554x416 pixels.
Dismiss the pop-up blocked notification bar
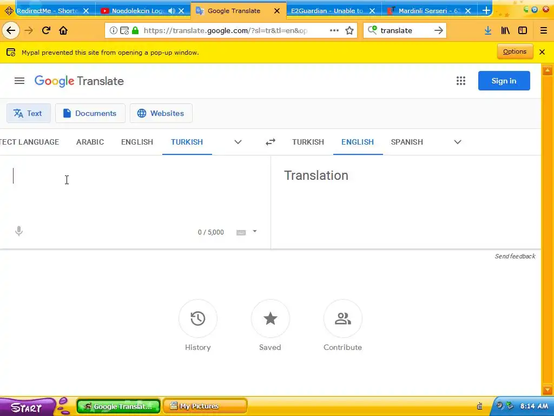tap(542, 52)
